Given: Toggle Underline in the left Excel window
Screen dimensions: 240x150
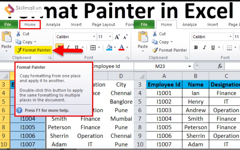Looking at the screenshot, I should coord(77,48).
